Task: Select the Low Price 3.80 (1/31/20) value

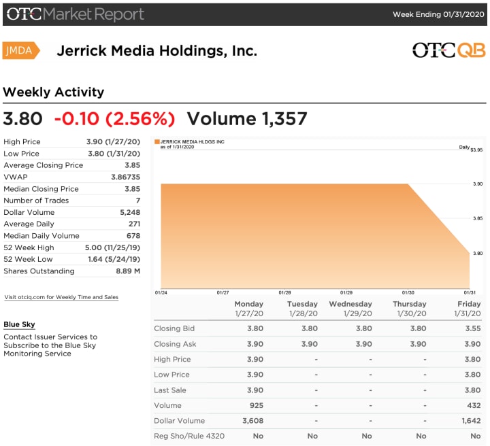Action: point(114,154)
